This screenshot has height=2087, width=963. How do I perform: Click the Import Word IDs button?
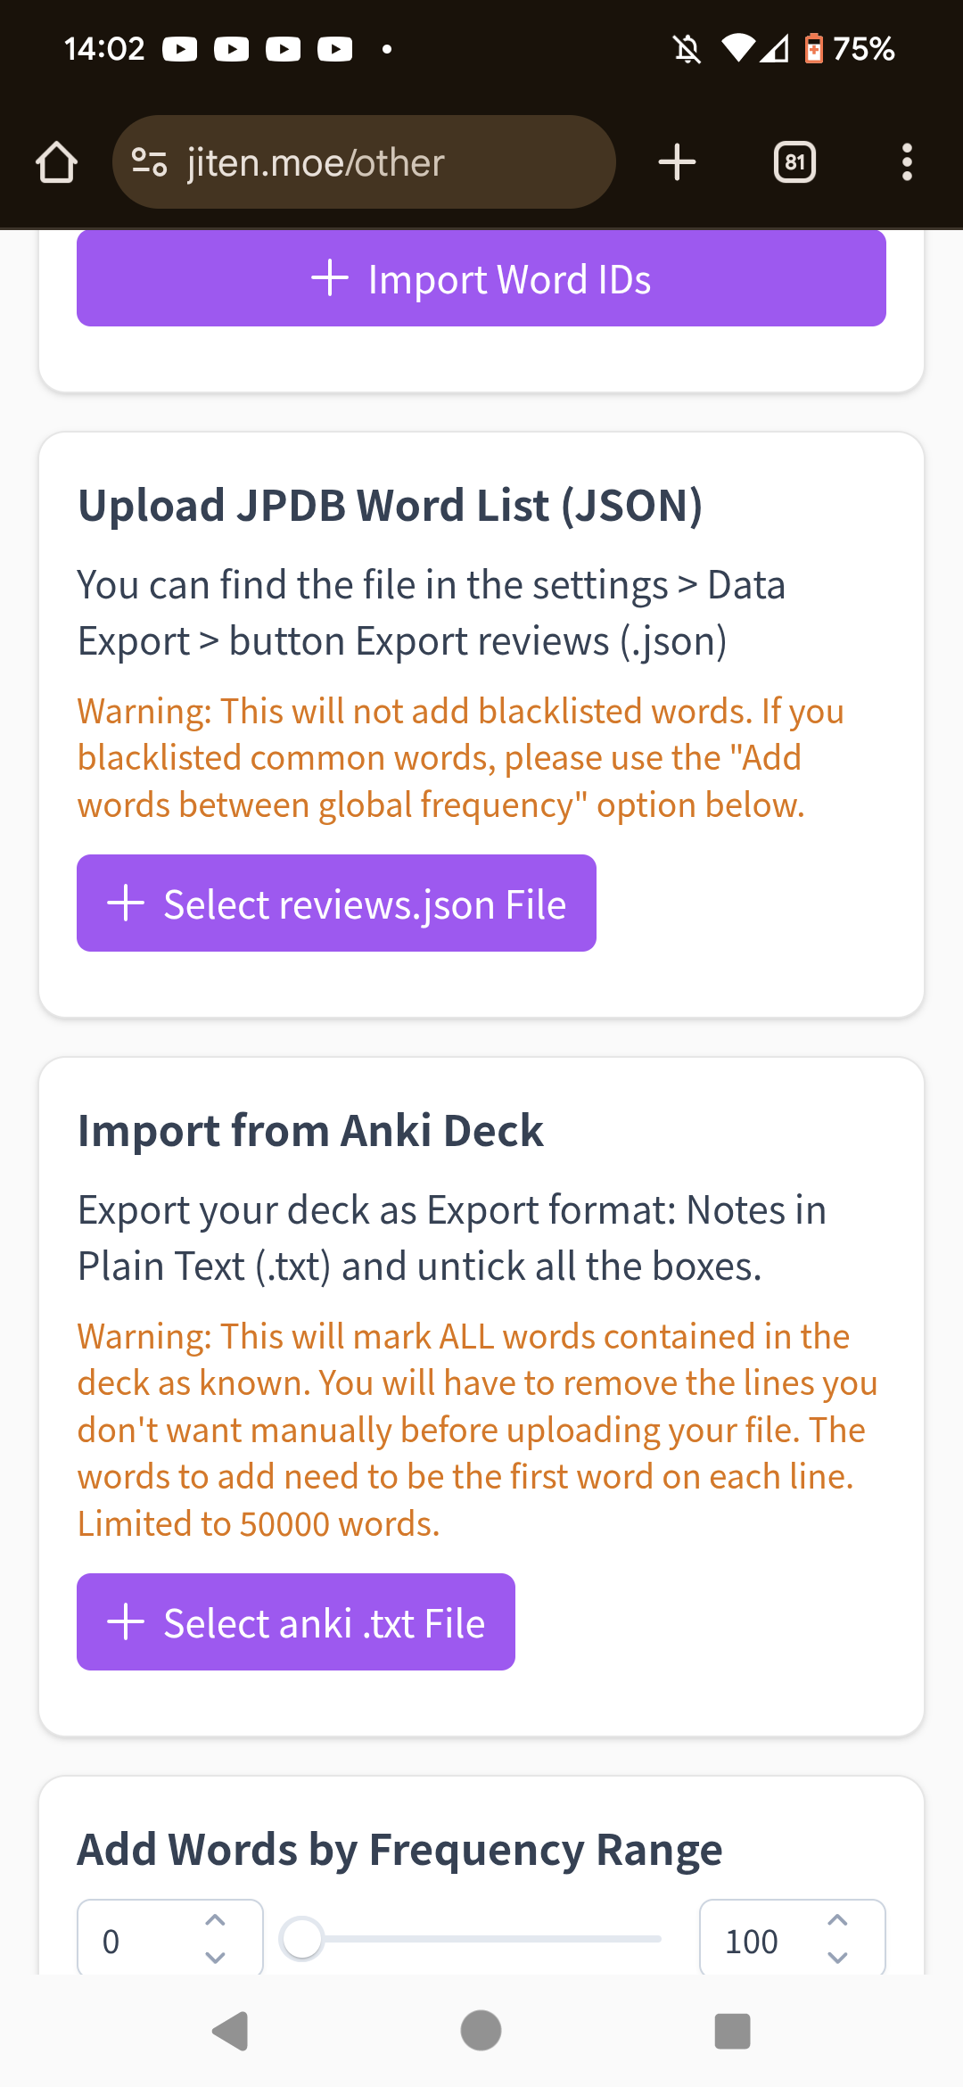click(x=481, y=279)
